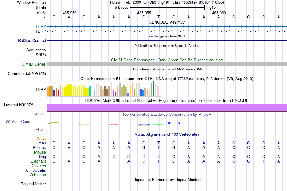The height and width of the screenshot is (191, 287).
Task: Click Publications: Sequences in Scientific Articles title
Action: pyautogui.click(x=167, y=46)
